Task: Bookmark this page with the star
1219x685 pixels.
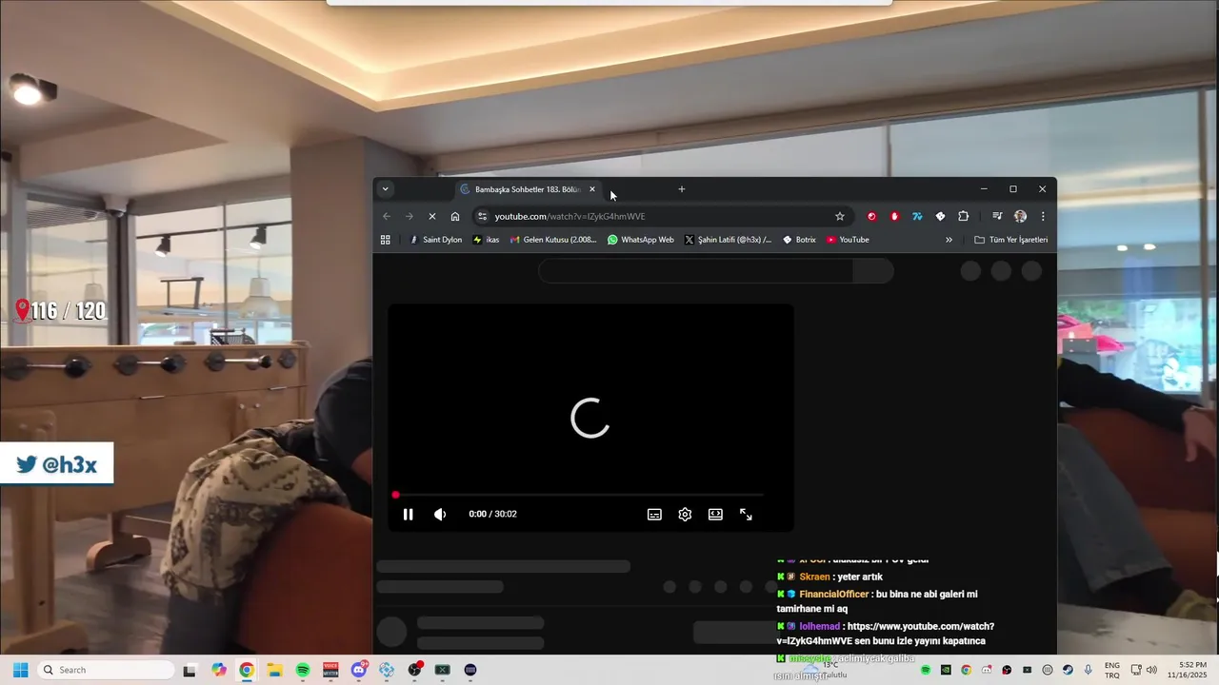Action: coord(839,216)
